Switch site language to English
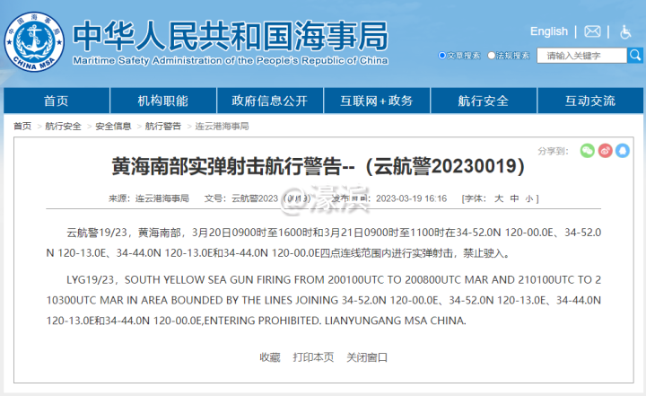The height and width of the screenshot is (396, 646). pos(549,31)
